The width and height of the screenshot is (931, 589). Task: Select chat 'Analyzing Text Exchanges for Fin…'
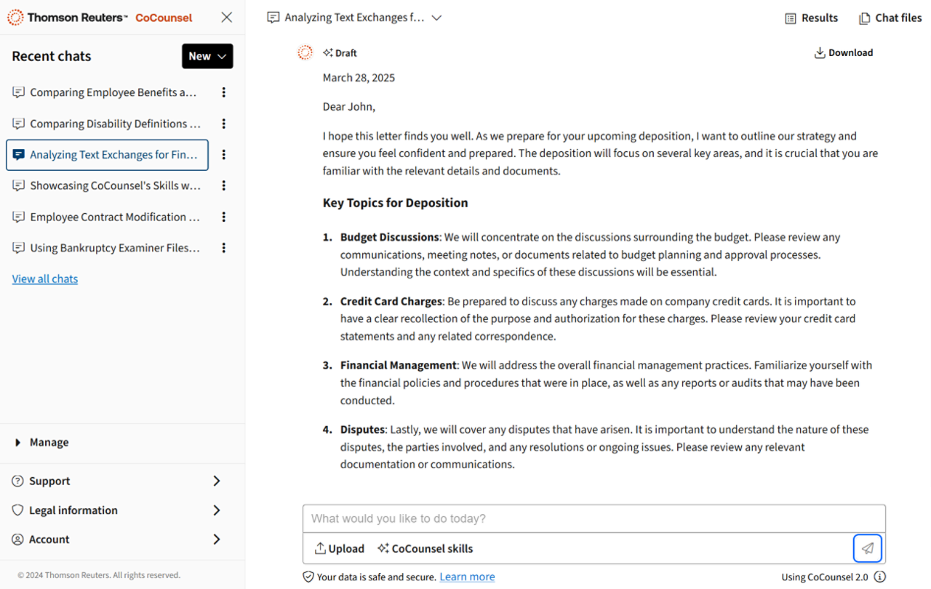(x=107, y=155)
